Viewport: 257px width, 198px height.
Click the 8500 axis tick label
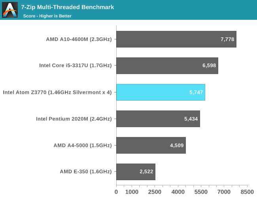point(247,192)
